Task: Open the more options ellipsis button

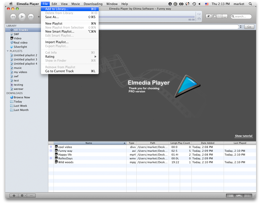Action: pyautogui.click(x=225, y=16)
